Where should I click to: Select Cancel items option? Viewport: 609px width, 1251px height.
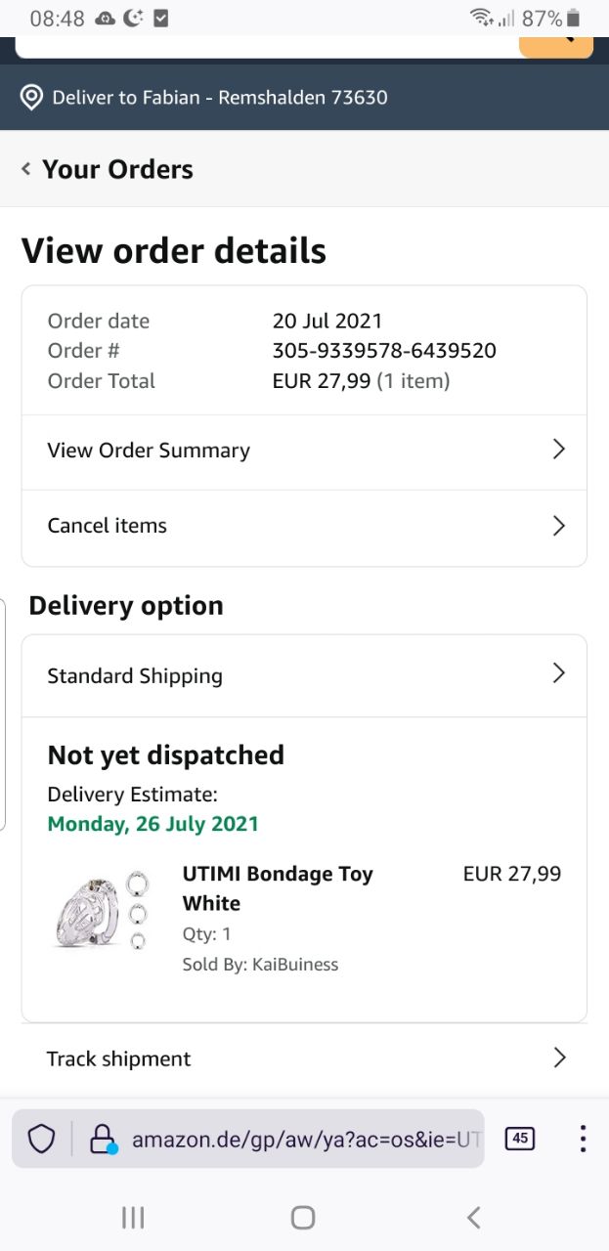[x=108, y=526]
